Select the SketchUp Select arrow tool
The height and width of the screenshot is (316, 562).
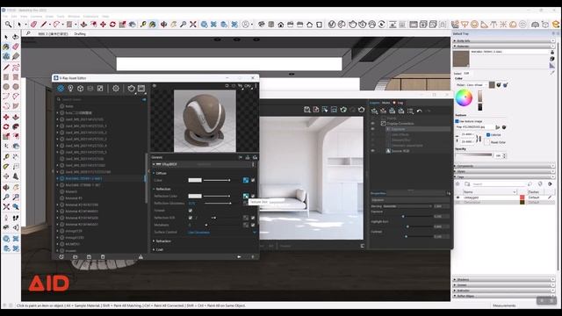pyautogui.click(x=6, y=37)
